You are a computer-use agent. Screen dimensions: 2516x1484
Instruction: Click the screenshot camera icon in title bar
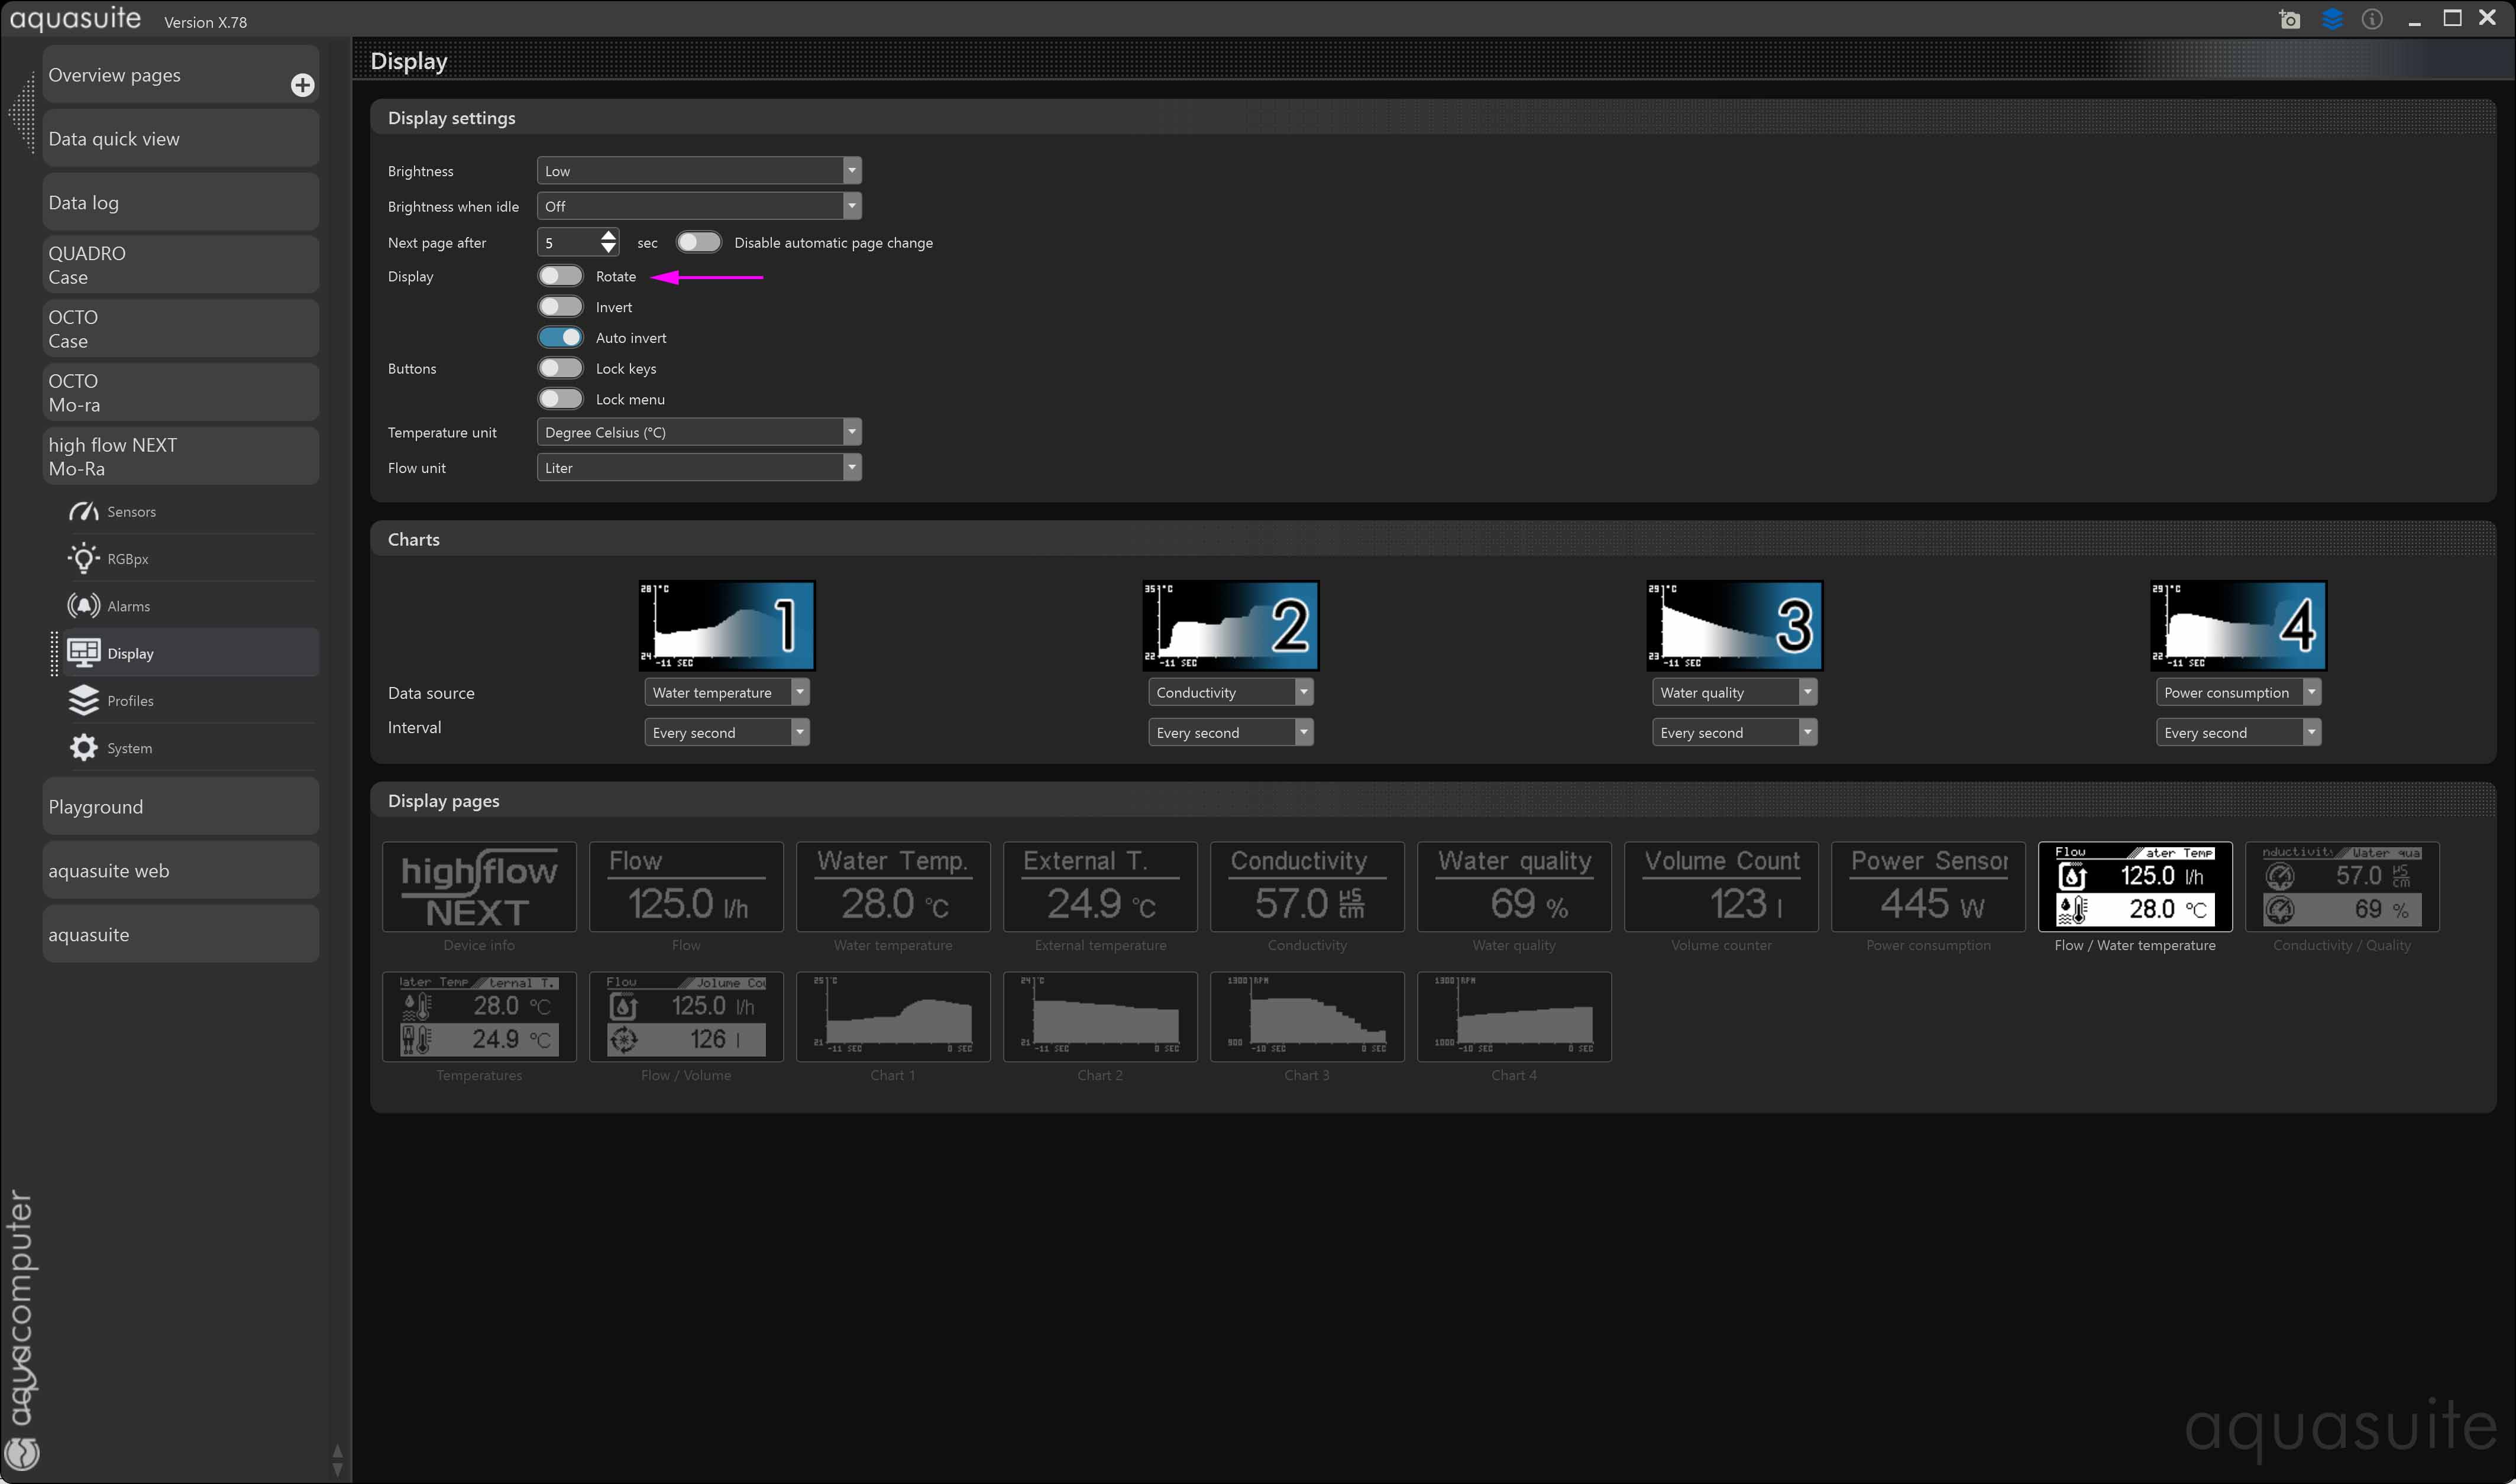click(x=2289, y=20)
